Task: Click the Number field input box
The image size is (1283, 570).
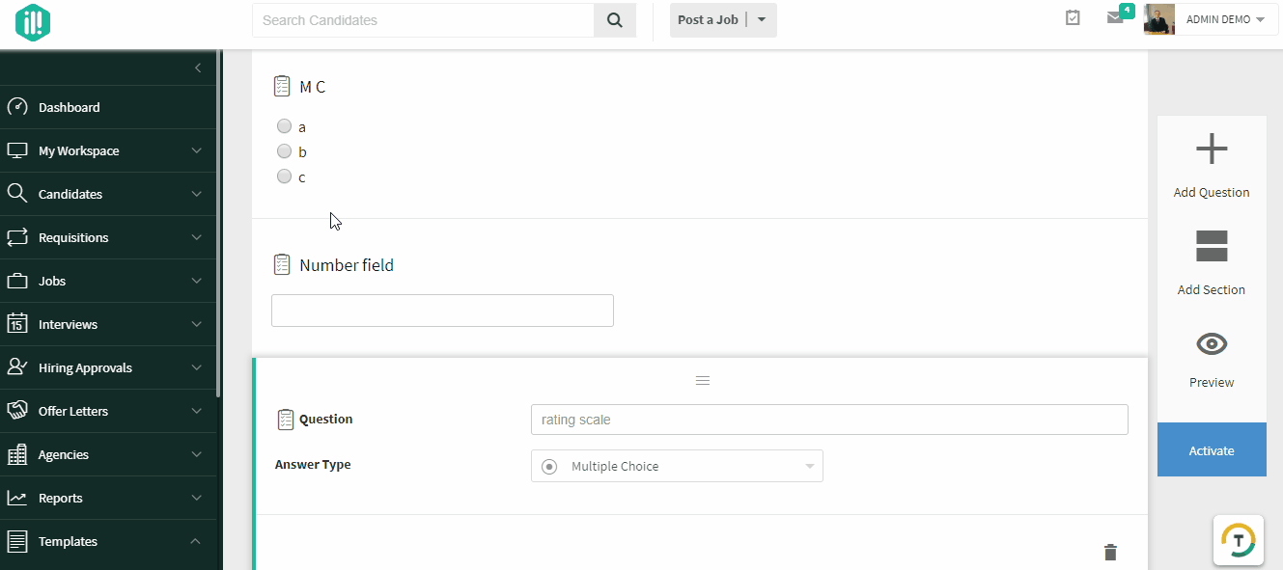Action: [442, 311]
